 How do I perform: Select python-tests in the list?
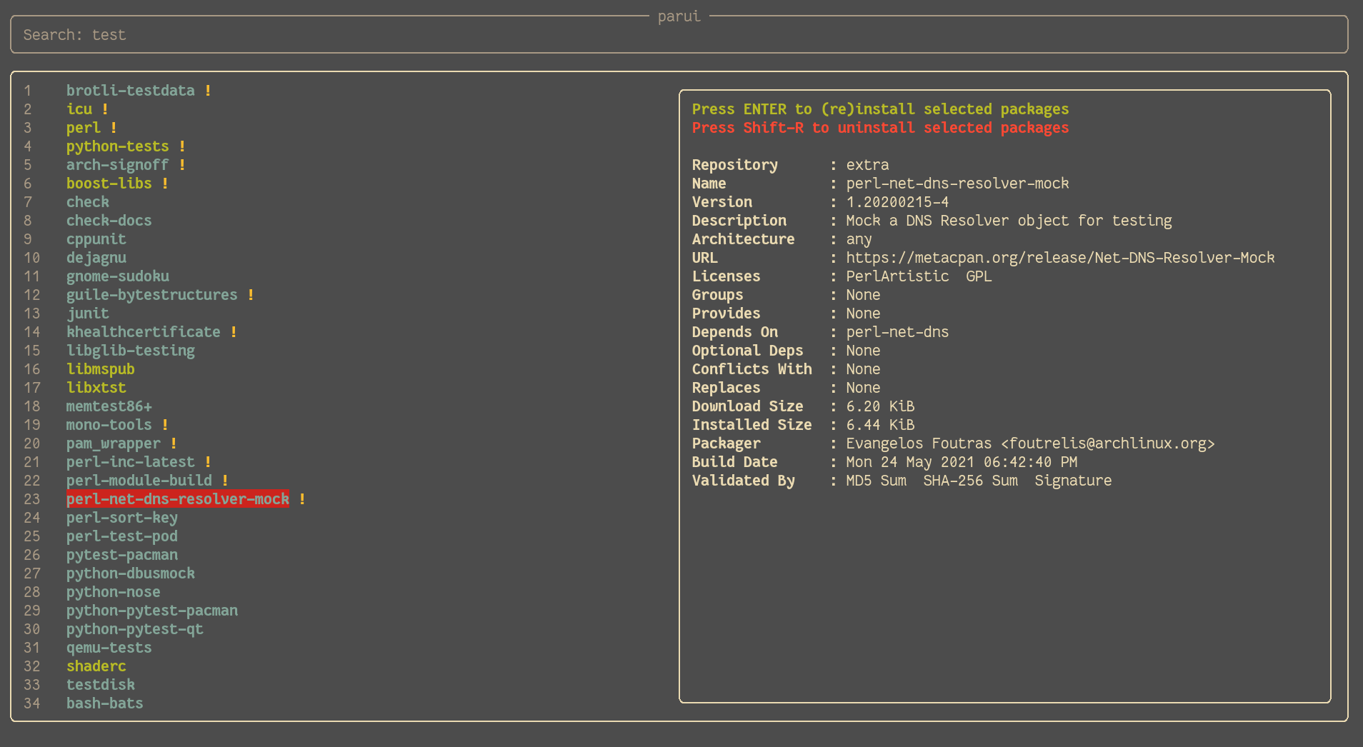(x=118, y=146)
